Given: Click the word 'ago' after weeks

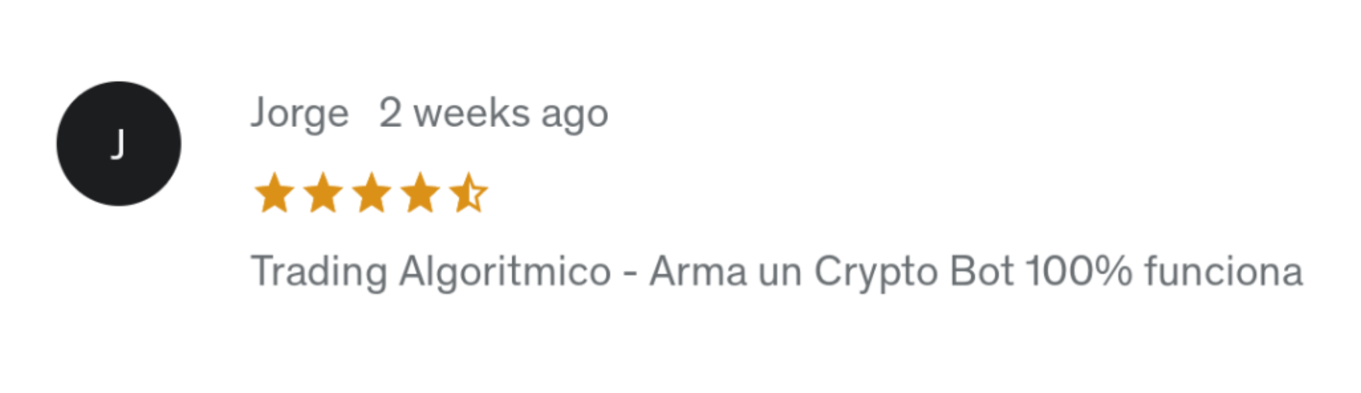Looking at the screenshot, I should click(575, 116).
